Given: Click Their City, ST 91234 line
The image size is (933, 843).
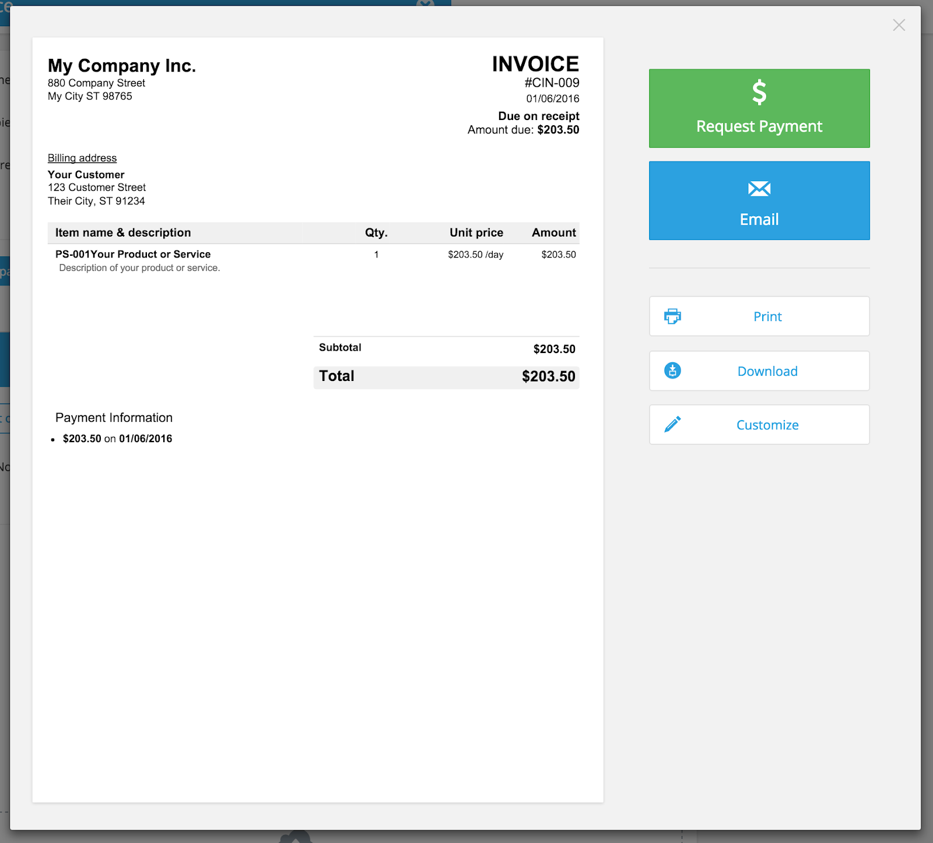Looking at the screenshot, I should [96, 201].
